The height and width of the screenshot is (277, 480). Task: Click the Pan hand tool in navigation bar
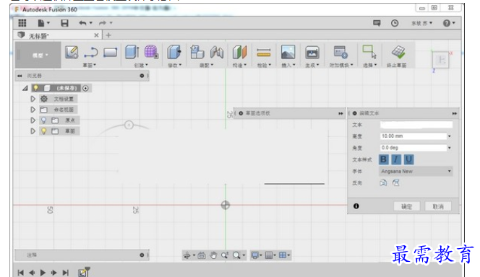213,255
